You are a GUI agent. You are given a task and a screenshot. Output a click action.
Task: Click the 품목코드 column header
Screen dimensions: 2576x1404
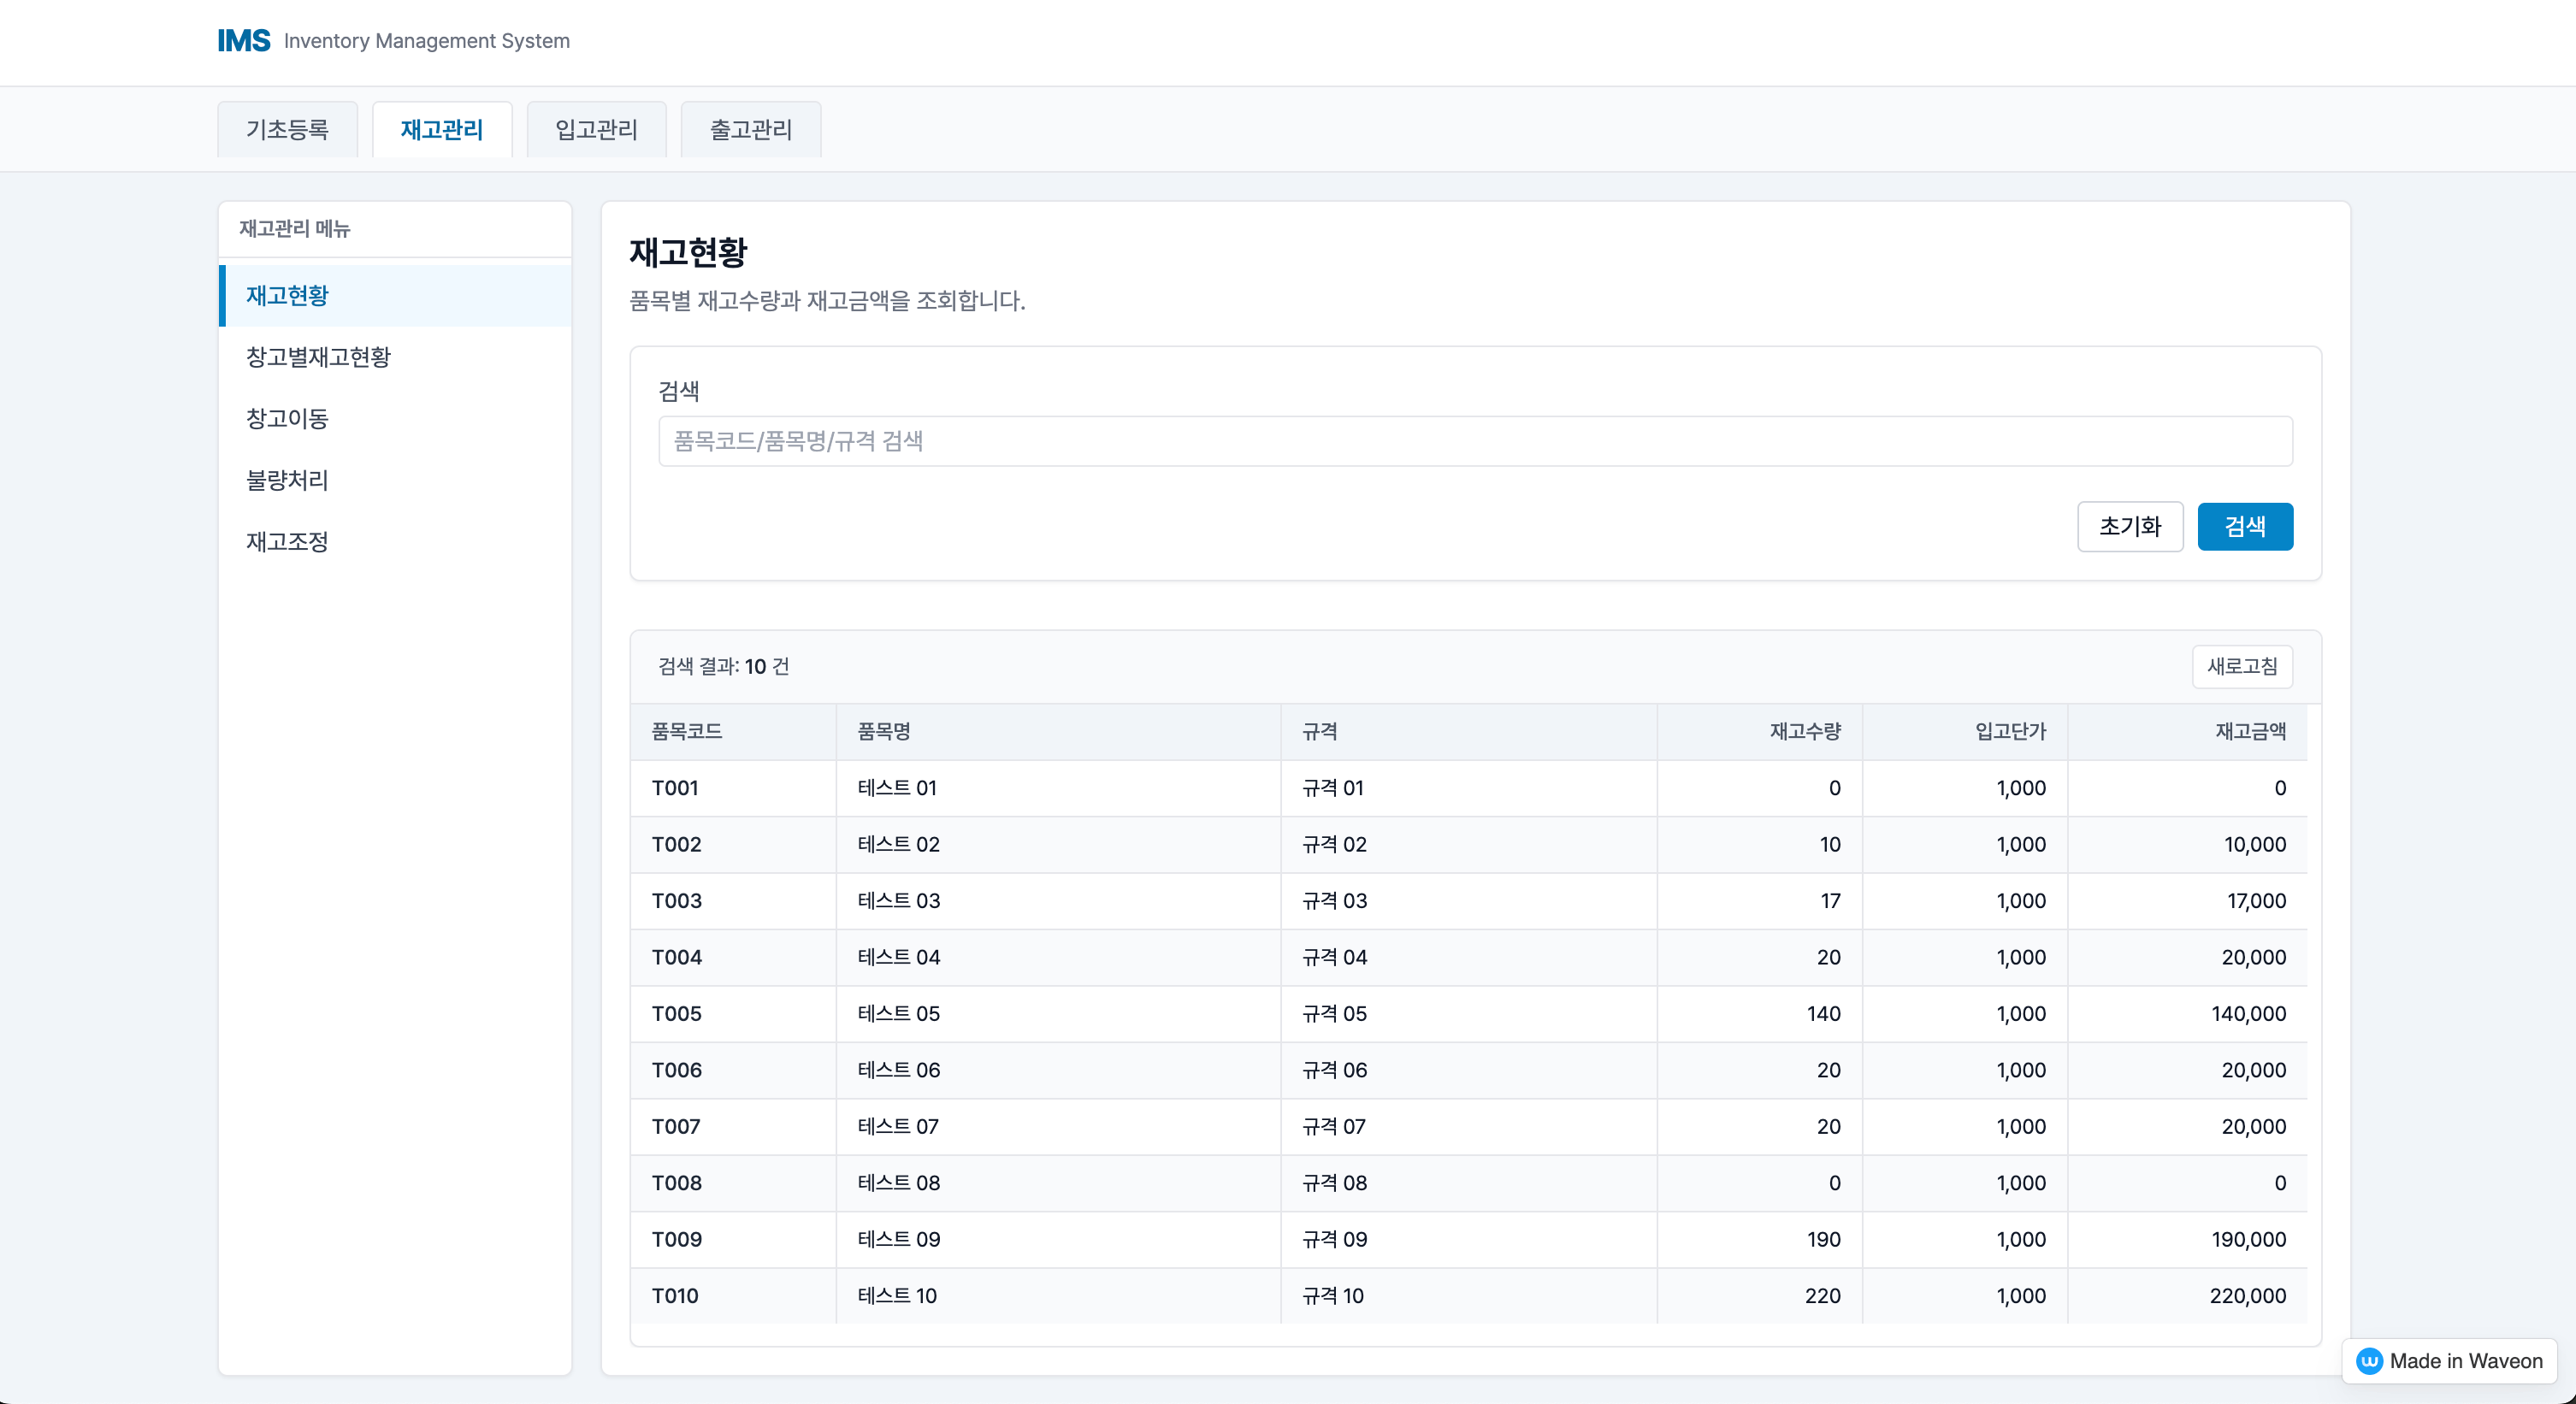coord(687,732)
